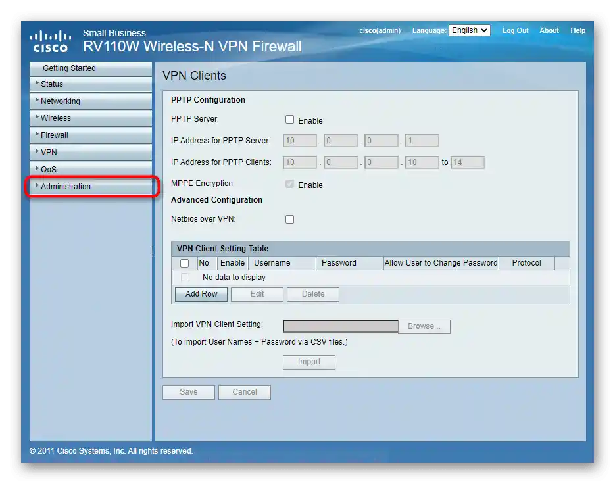
Task: Click the Password column header
Action: point(350,263)
